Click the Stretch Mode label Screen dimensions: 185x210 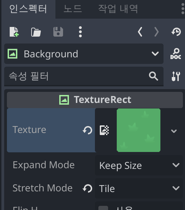(43, 188)
